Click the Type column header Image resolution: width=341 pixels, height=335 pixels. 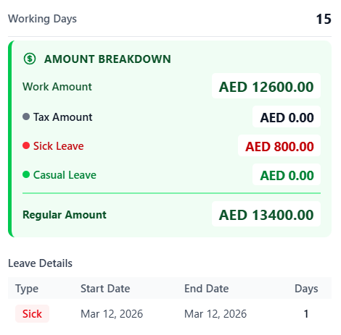point(27,289)
